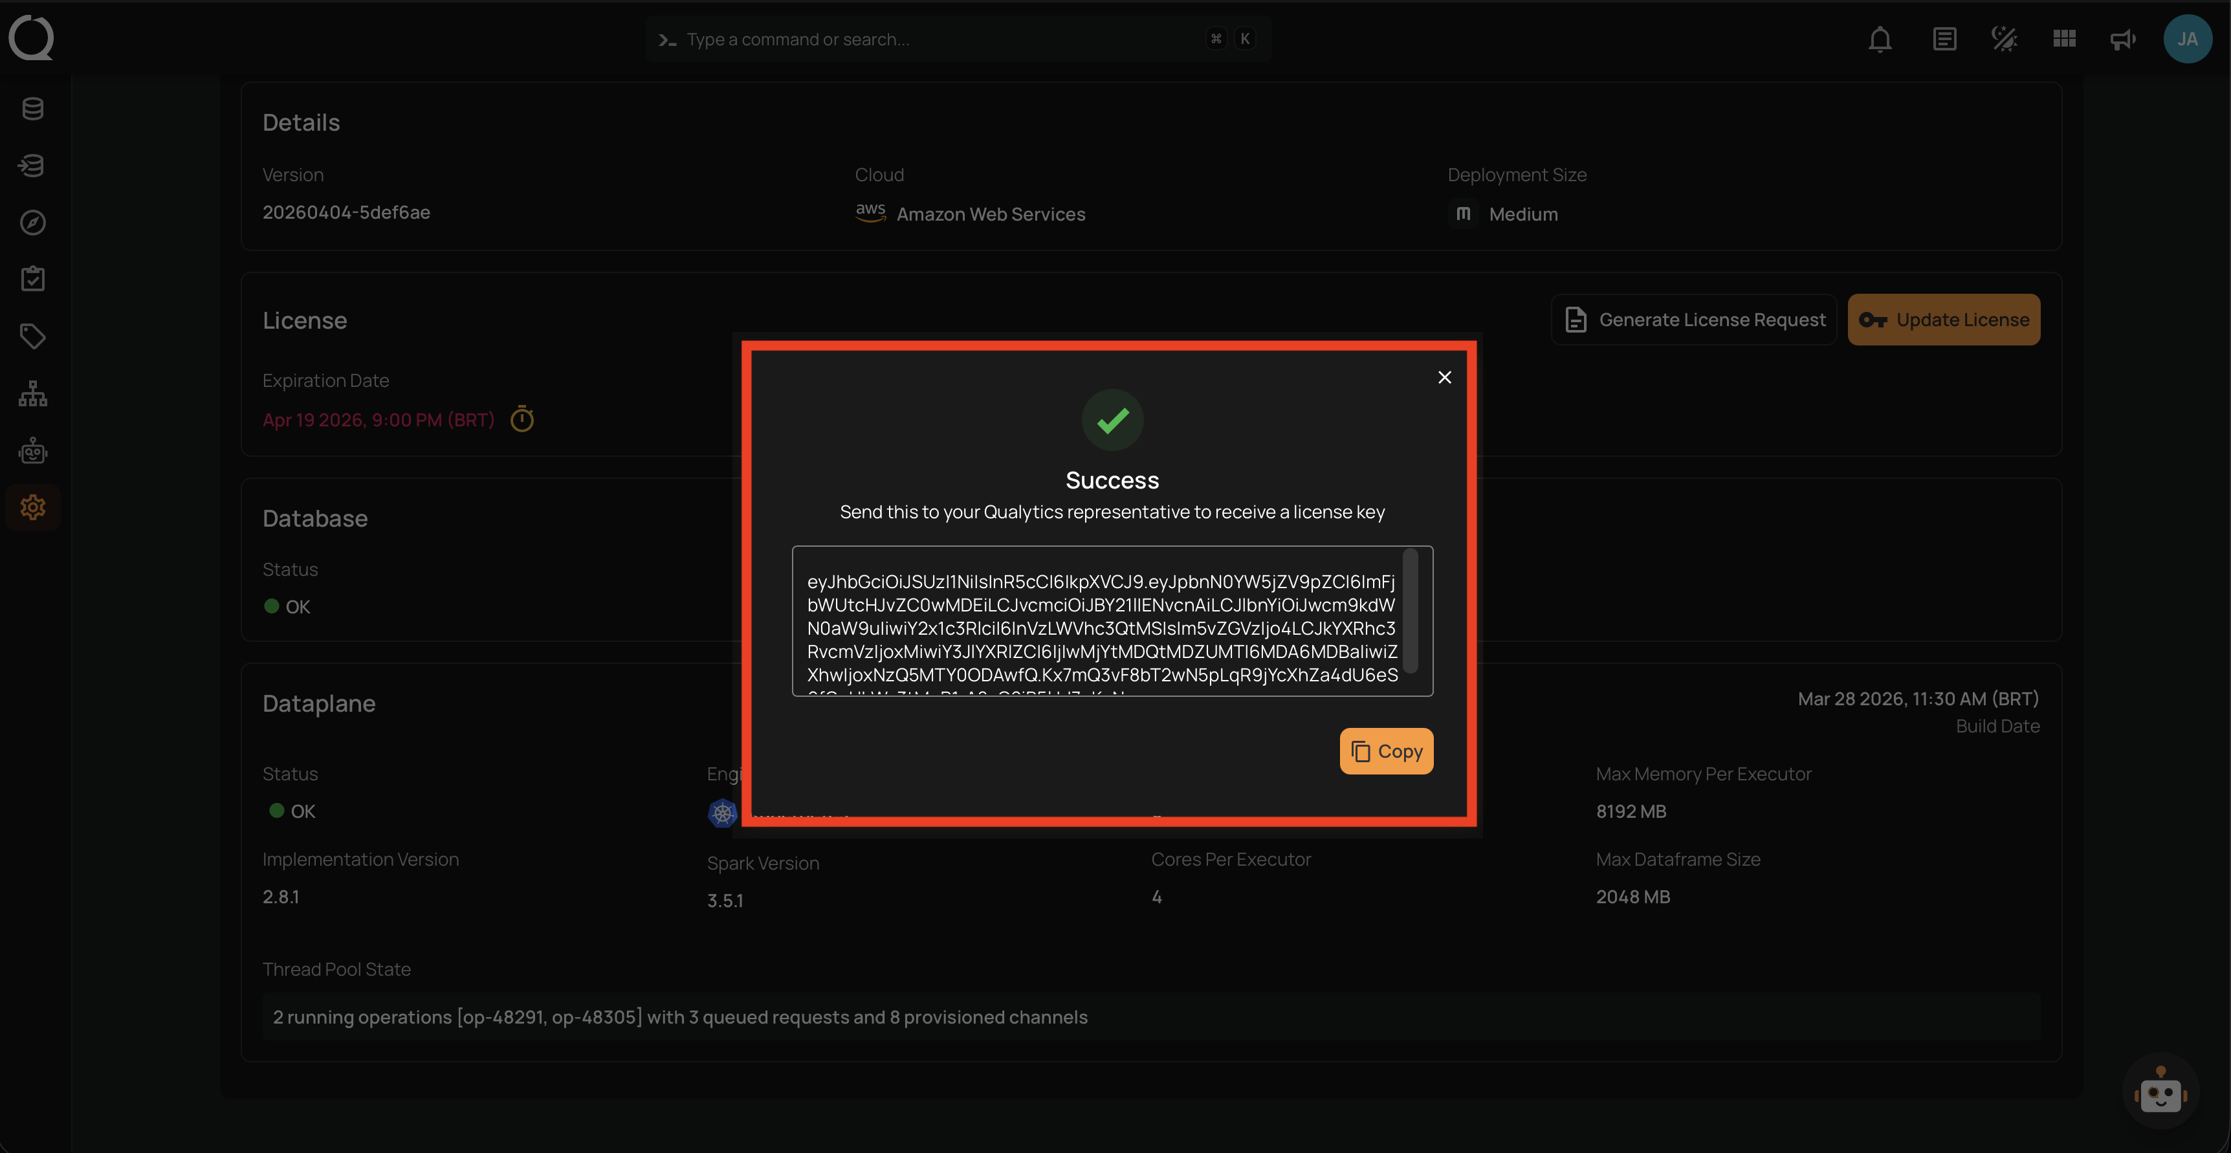This screenshot has width=2231, height=1153.
Task: Click the Mar 28 2026 build date
Action: [1918, 698]
